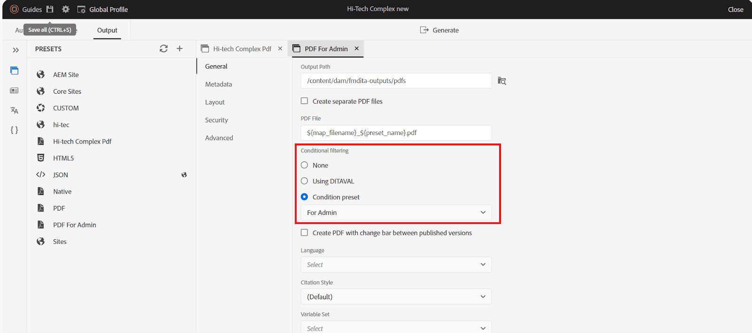Click into the PDF File name field

click(396, 133)
